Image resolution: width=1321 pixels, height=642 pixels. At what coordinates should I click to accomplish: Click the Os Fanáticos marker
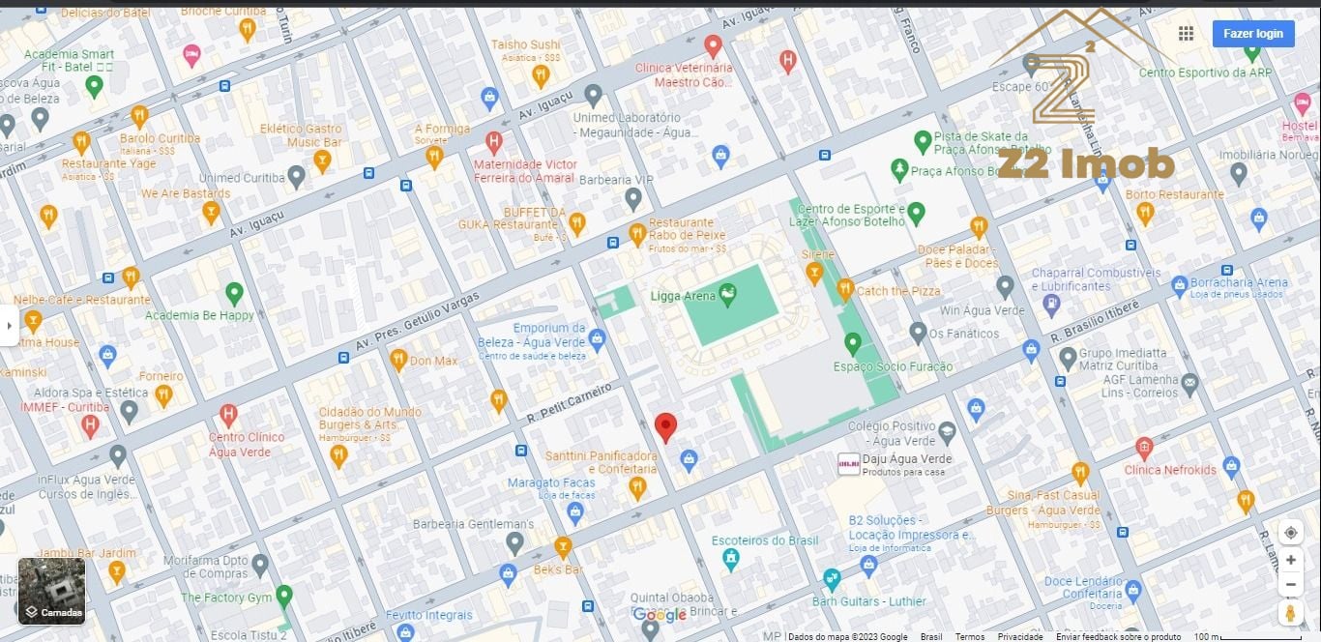(x=918, y=334)
